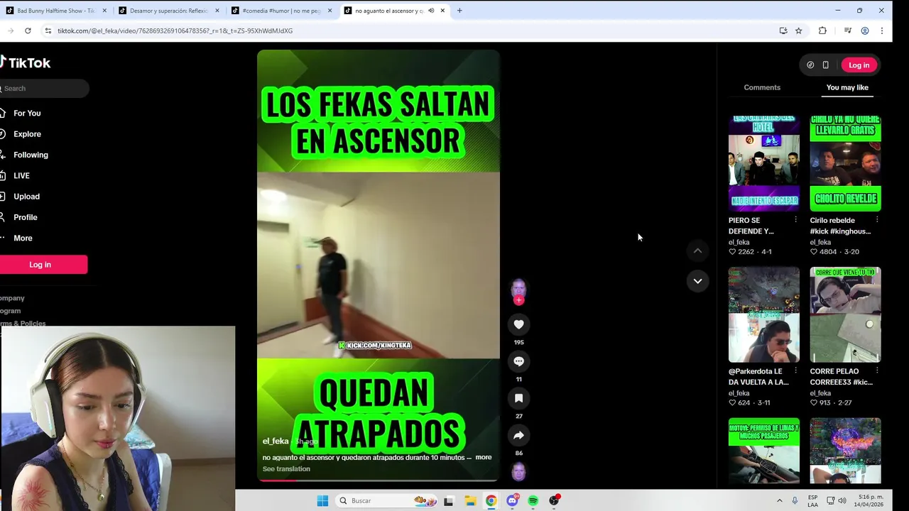Open LIVE in the sidebar
This screenshot has height=511, width=909.
pyautogui.click(x=21, y=175)
